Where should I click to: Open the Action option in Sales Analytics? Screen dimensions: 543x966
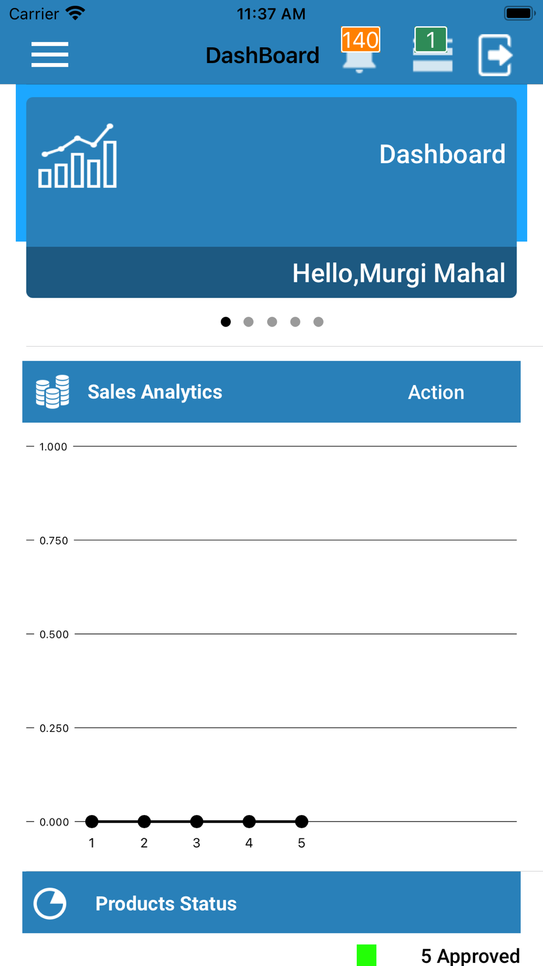[436, 392]
